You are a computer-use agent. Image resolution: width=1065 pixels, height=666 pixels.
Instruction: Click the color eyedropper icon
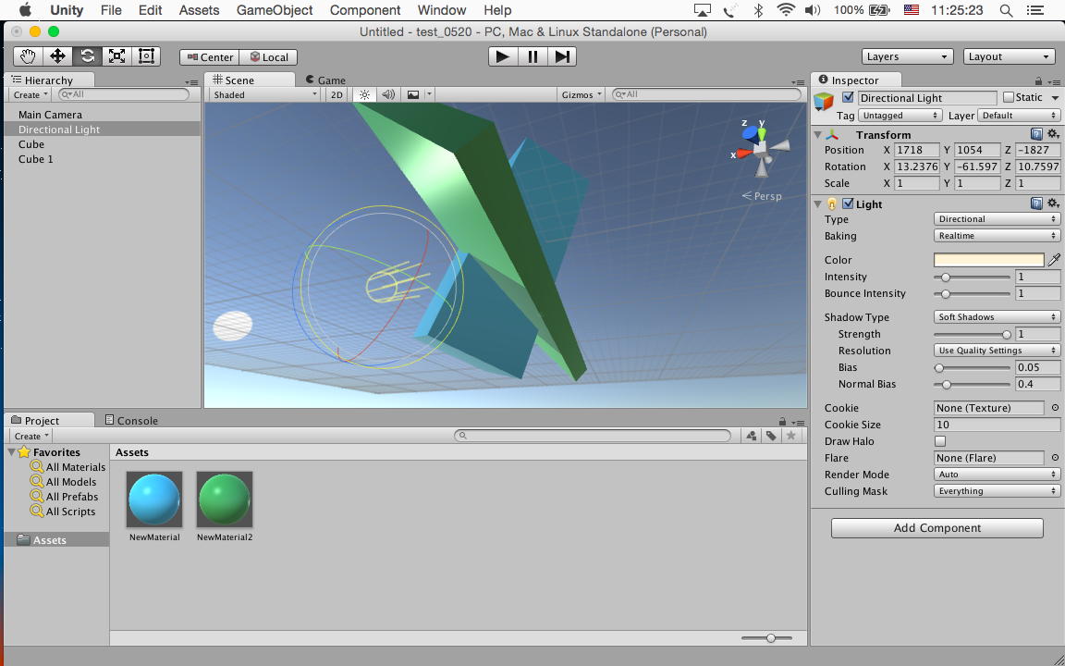(1054, 260)
